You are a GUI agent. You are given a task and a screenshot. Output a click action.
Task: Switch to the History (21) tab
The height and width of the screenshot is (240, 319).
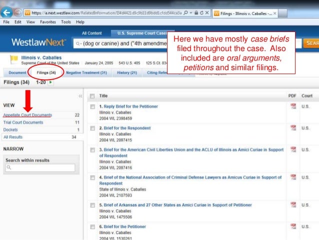[127, 73]
